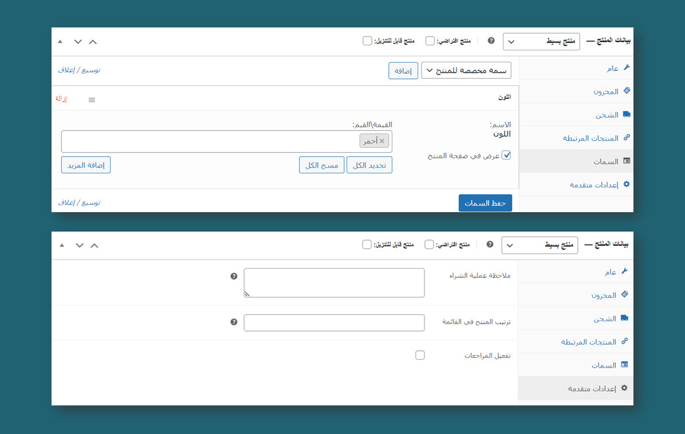Screen dimensions: 685x434
Task: Switch to الشحن tab in bottom panel
Action: point(604,318)
